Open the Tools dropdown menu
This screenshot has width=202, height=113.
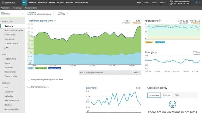(x=154, y=3)
